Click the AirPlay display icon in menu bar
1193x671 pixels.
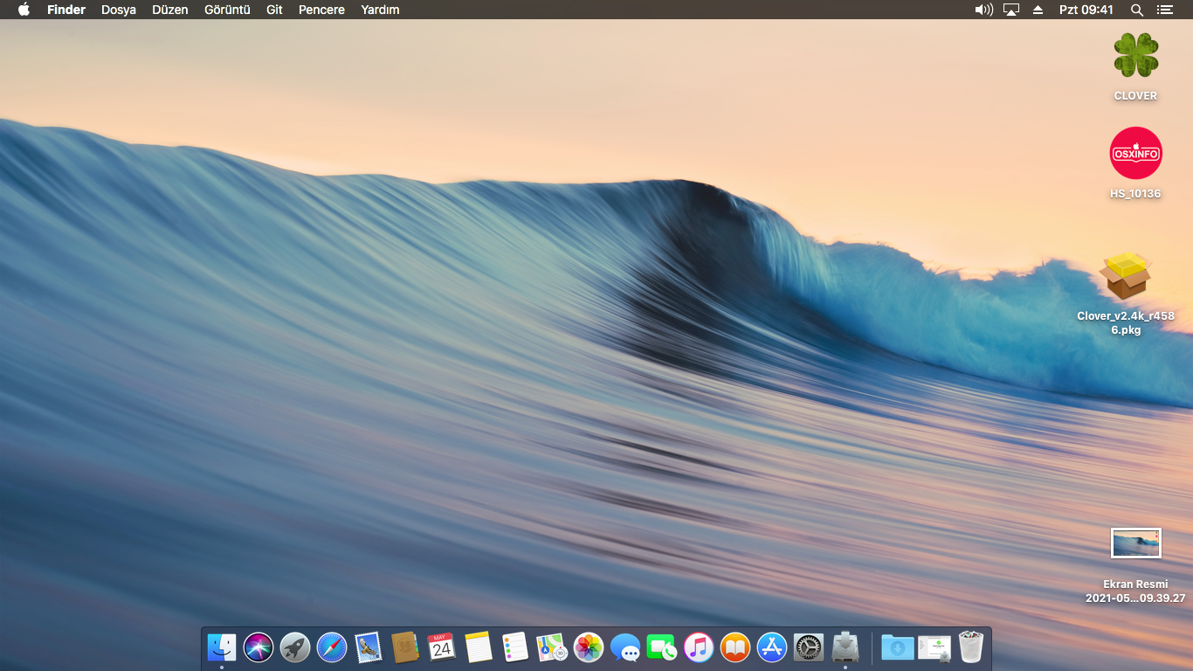point(1011,10)
